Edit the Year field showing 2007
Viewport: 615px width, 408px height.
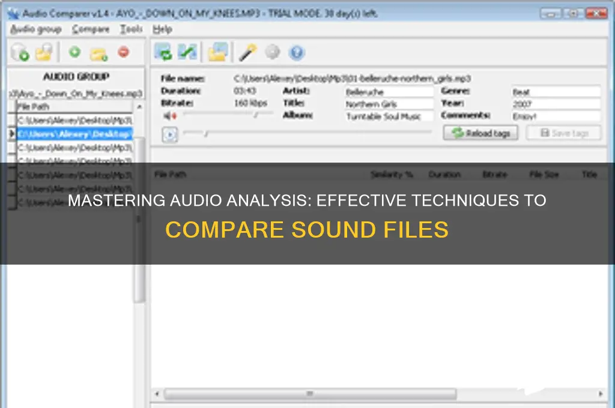pos(556,104)
